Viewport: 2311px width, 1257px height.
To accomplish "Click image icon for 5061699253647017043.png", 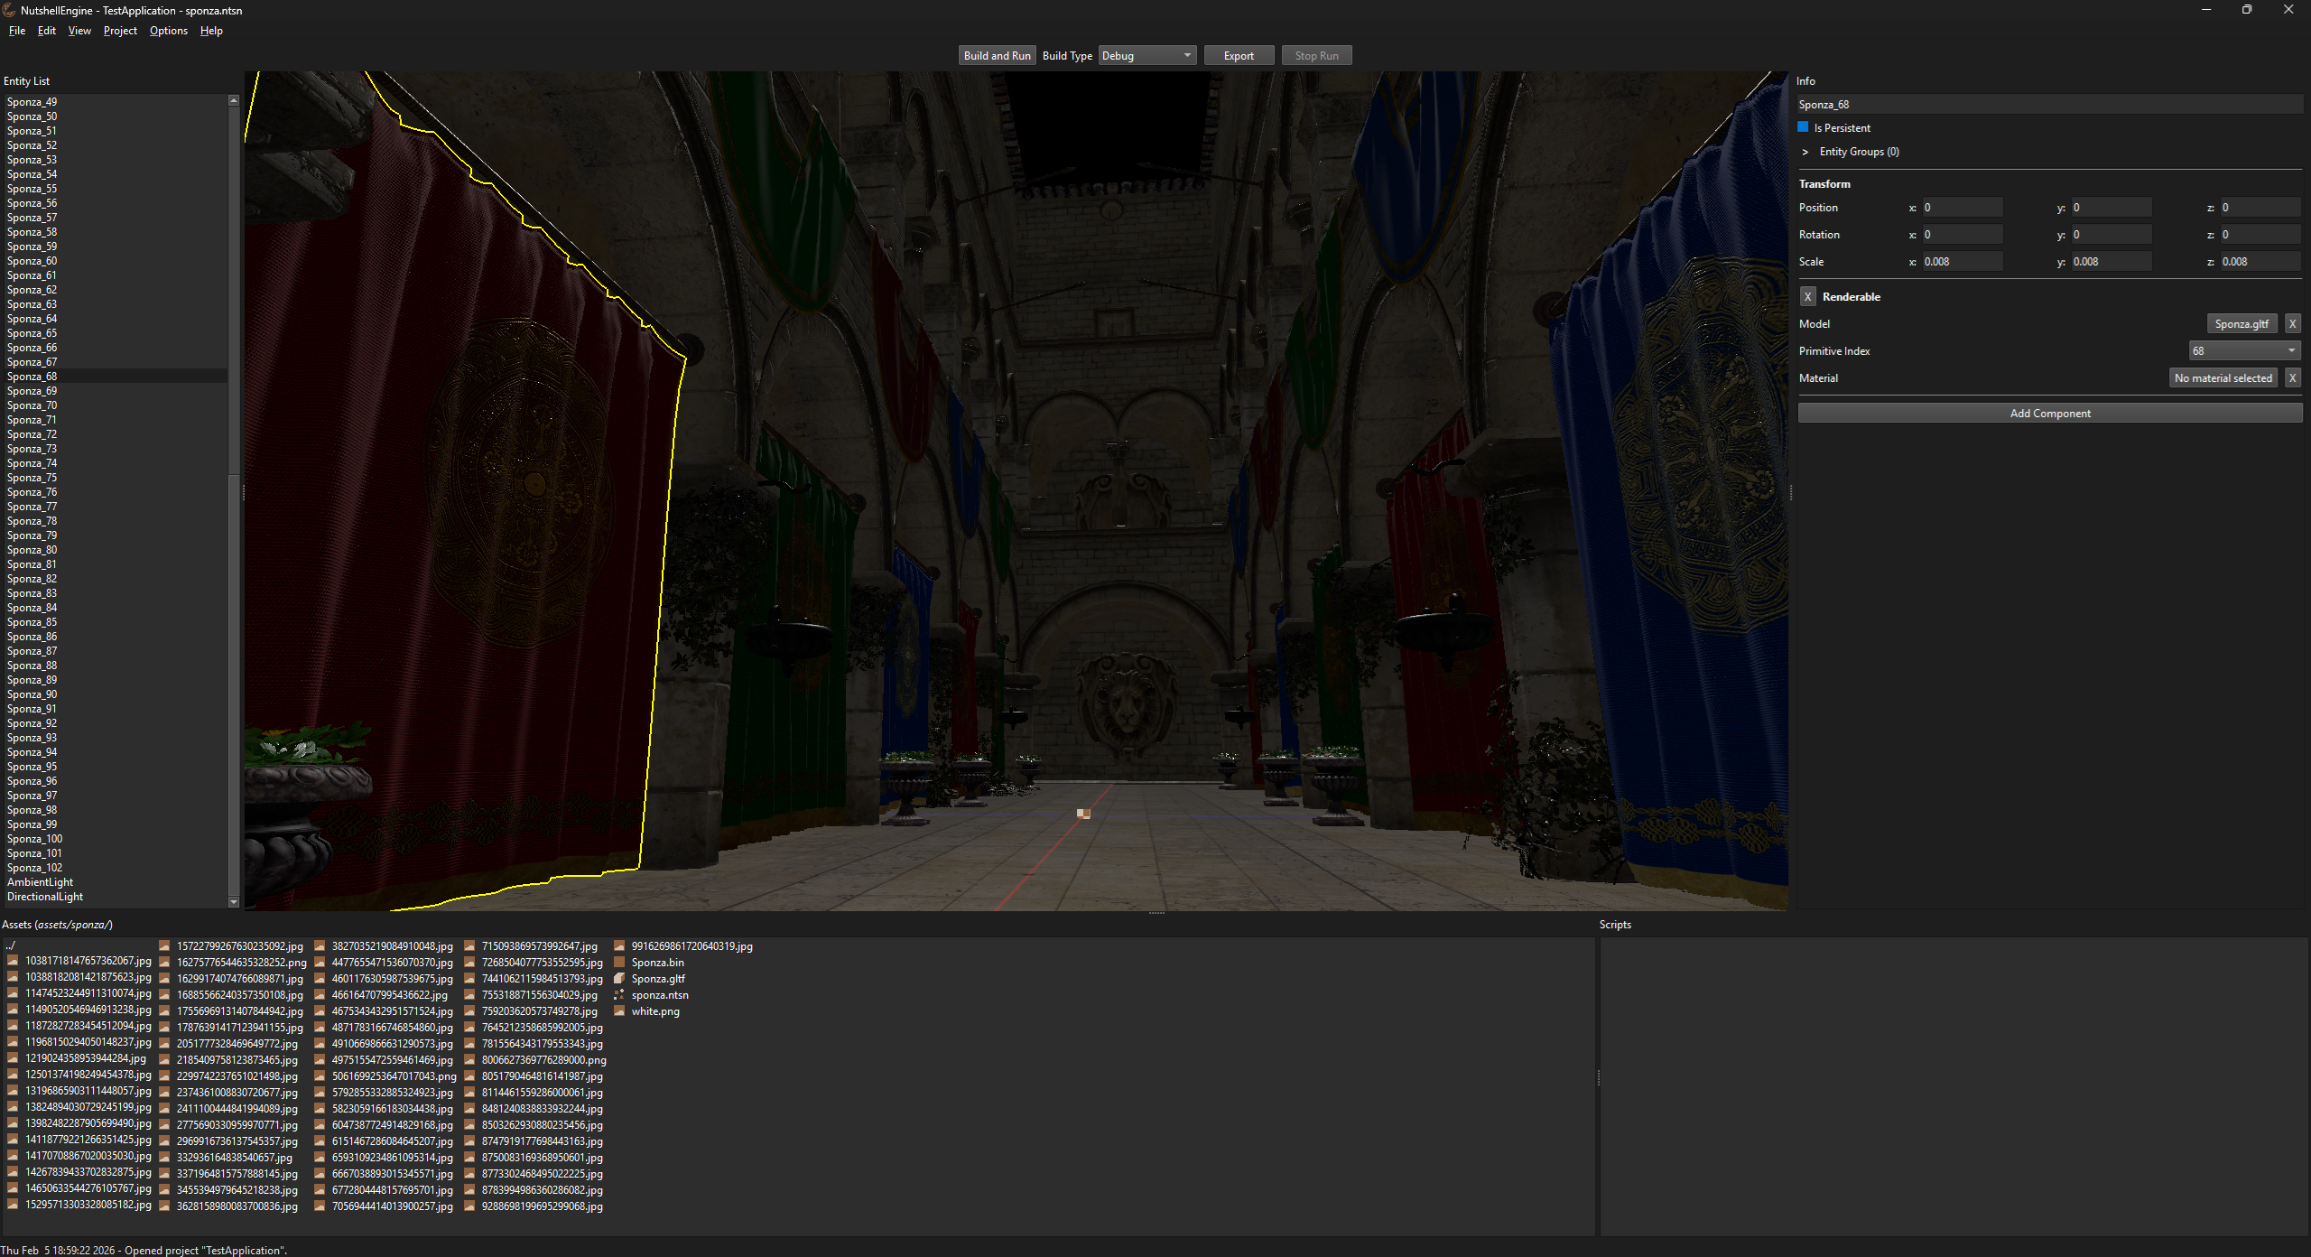I will point(320,1075).
